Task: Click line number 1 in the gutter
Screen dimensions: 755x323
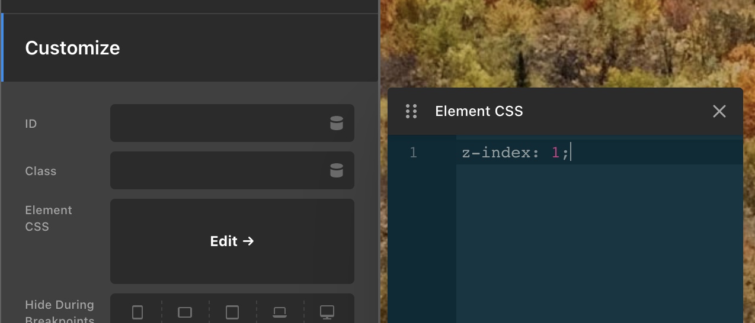Action: (x=413, y=153)
